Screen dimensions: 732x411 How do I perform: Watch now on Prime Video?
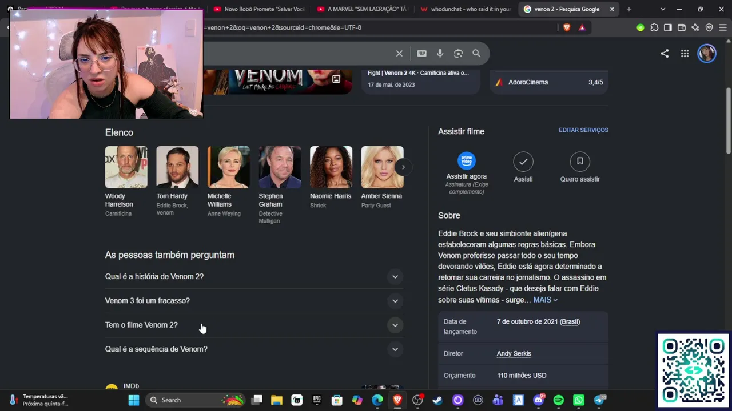click(467, 173)
